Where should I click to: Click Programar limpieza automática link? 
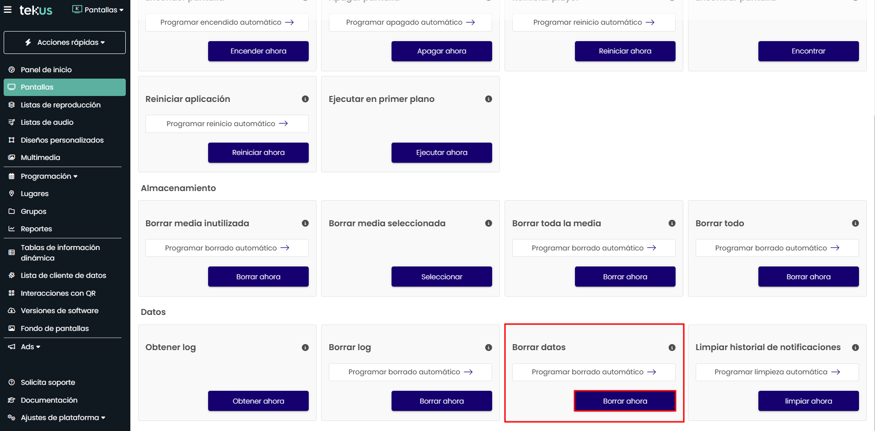[777, 372]
